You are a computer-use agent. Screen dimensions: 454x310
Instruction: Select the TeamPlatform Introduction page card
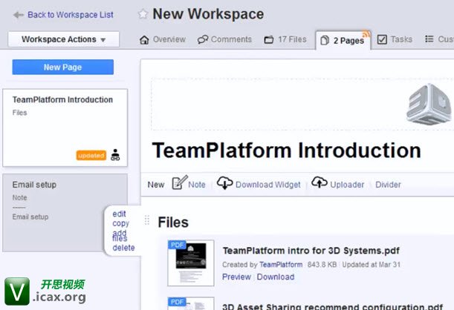click(x=65, y=128)
